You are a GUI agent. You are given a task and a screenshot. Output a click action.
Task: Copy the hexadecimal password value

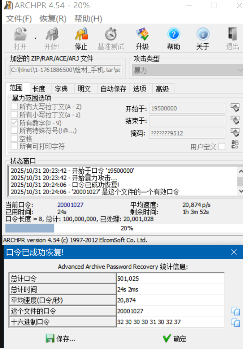[235, 322]
